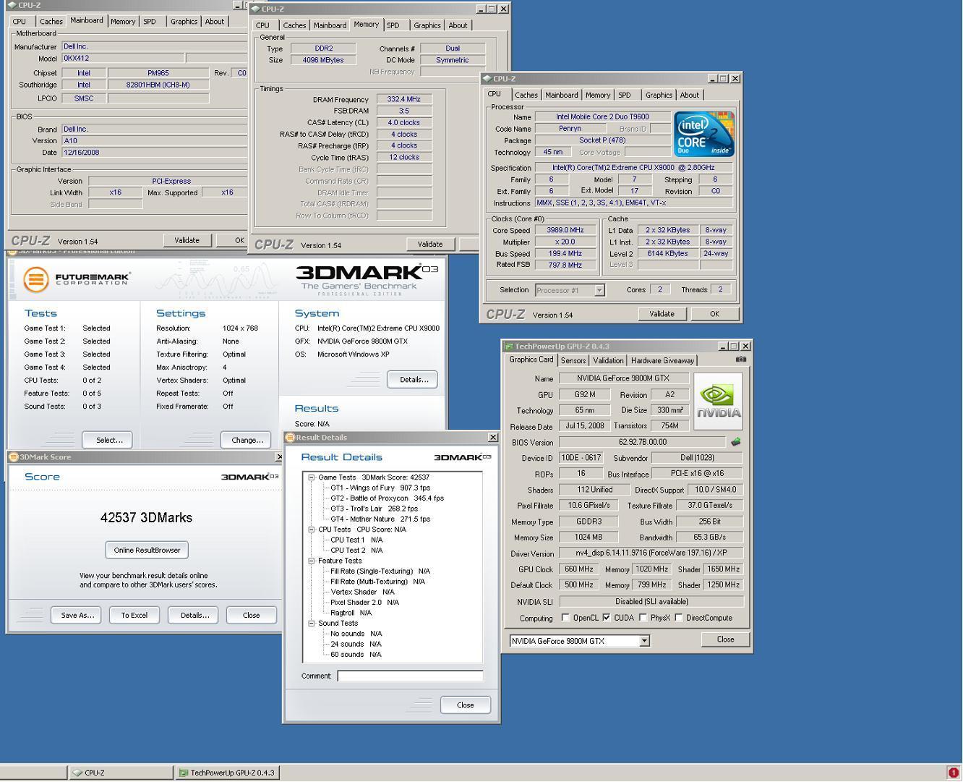Image resolution: width=963 pixels, height=782 pixels.
Task: Collapse the Game Tests tree node
Action: pos(312,477)
